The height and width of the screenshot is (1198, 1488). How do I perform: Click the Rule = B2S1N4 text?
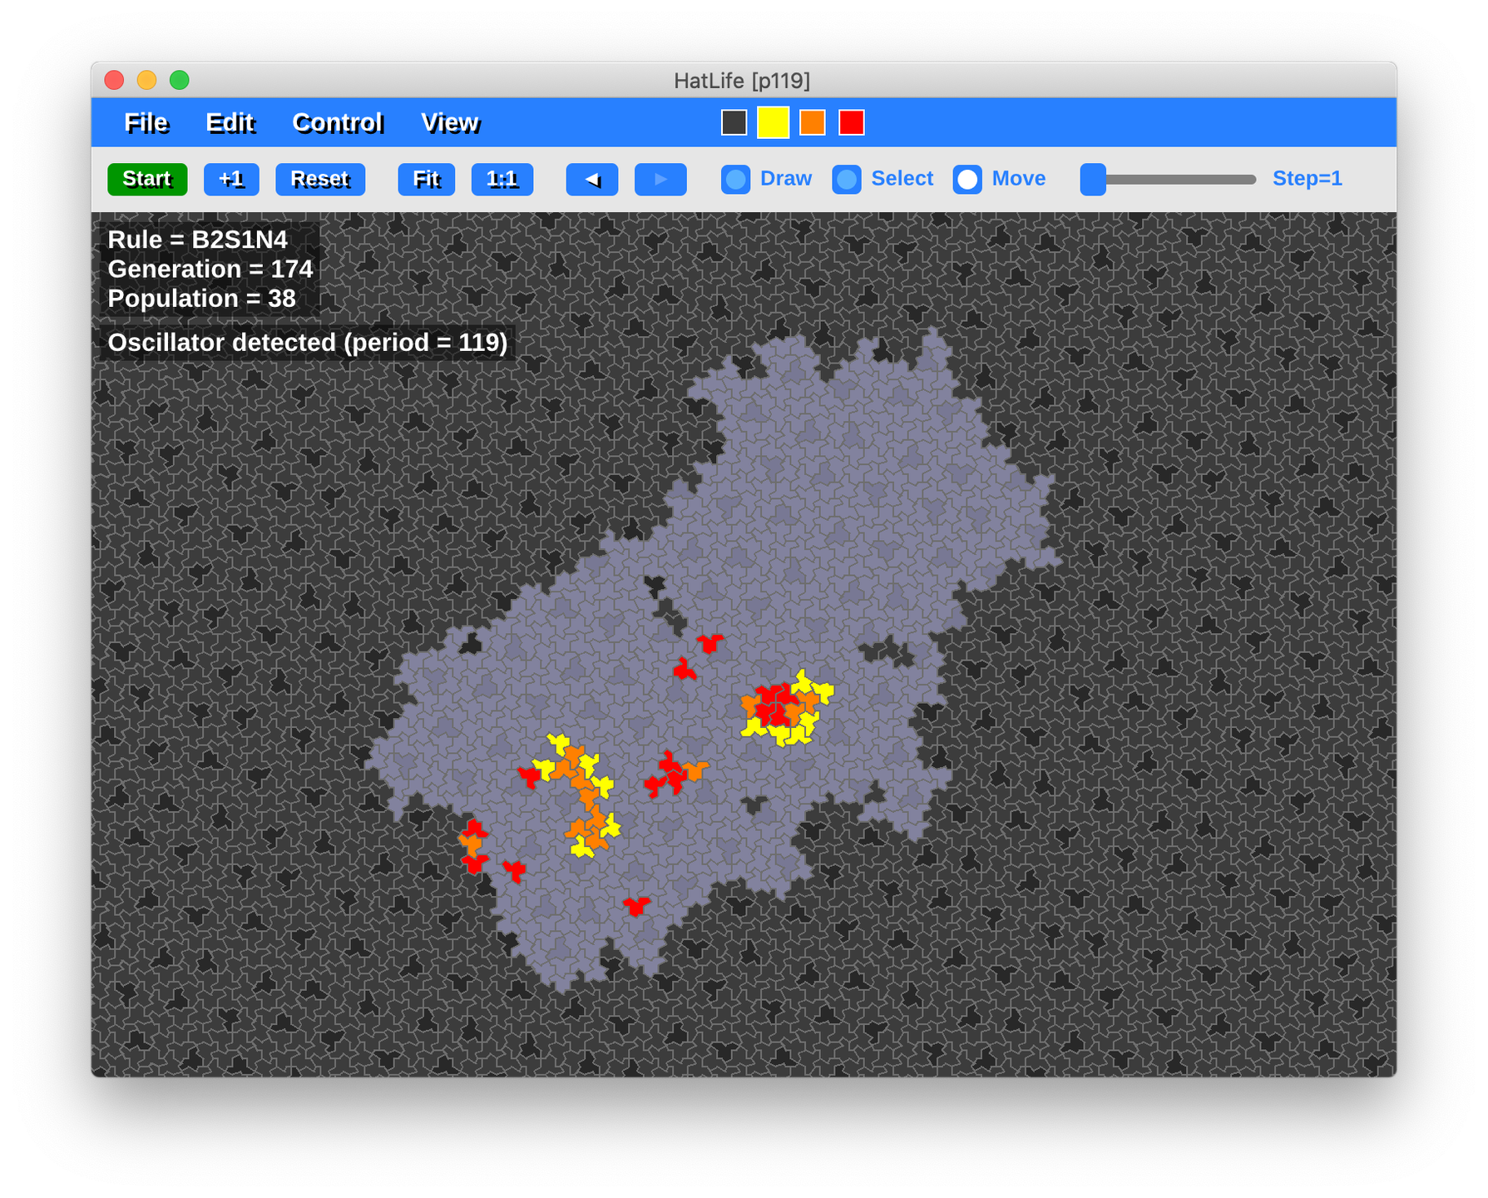pyautogui.click(x=198, y=240)
